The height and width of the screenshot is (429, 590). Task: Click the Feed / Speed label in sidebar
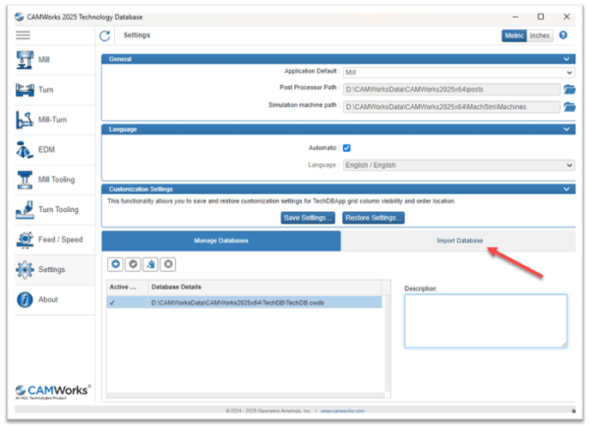[x=60, y=239]
